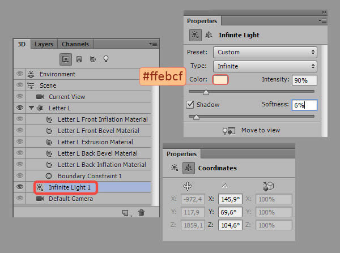Open the 3D panel flyout menu
The image size is (340, 253).
pos(153,44)
